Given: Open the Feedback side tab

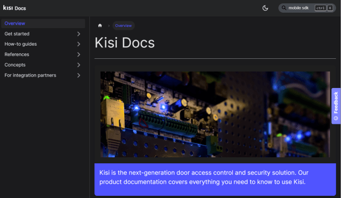Looking at the screenshot, I should click(336, 106).
